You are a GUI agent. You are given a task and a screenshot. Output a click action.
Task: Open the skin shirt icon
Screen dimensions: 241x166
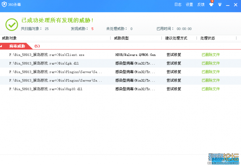tap(211, 4)
